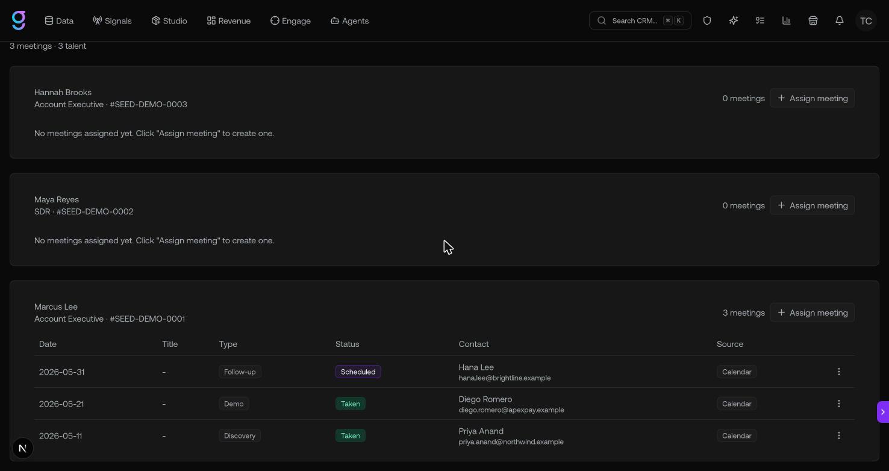Open the Signals menu
This screenshot has width=889, height=471.
[112, 20]
